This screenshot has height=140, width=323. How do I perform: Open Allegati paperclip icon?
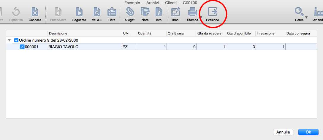(x=130, y=12)
